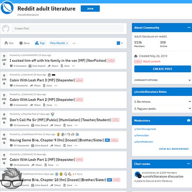The image size is (192, 192).
Task: Open View All Moderators link
Action: [x=174, y=149]
